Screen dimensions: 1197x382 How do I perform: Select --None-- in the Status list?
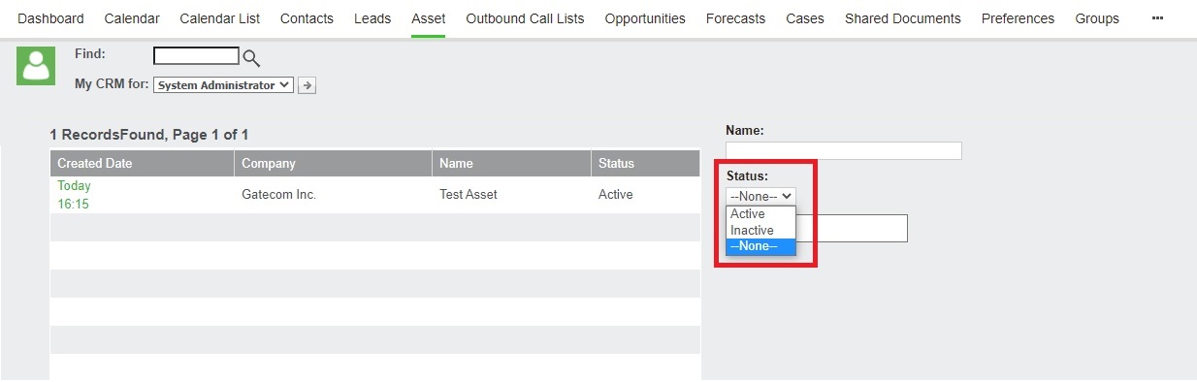click(760, 246)
